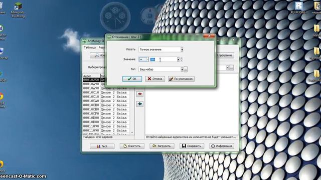
Task: Select address row 00010C10
Action: tap(106, 92)
